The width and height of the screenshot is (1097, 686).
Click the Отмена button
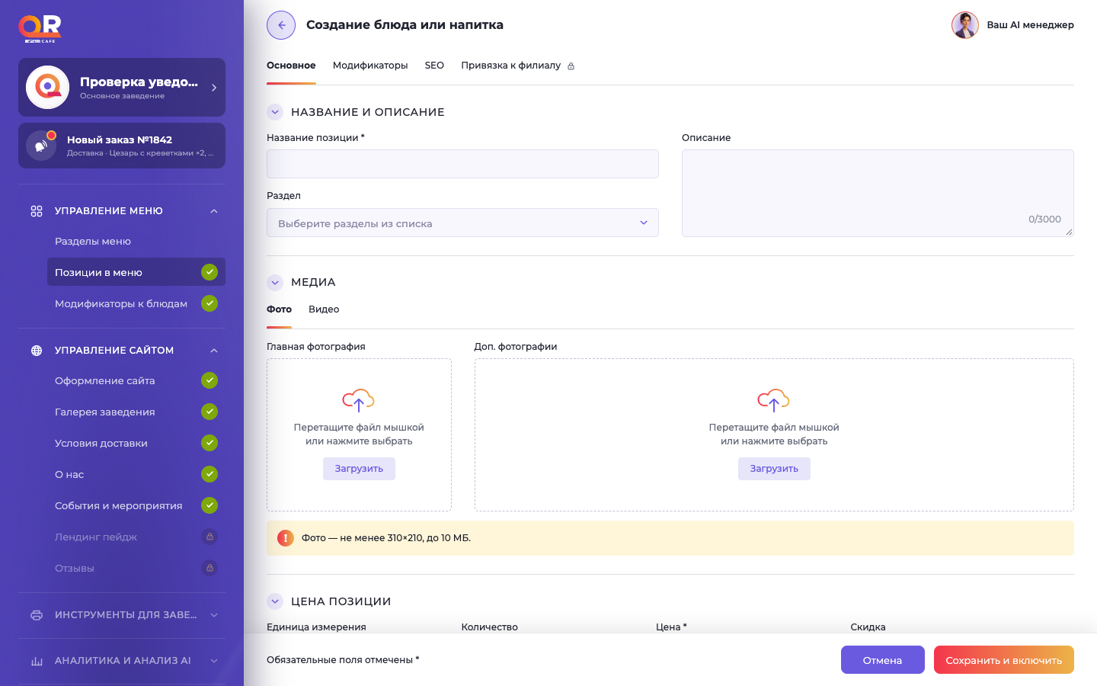[x=882, y=660]
